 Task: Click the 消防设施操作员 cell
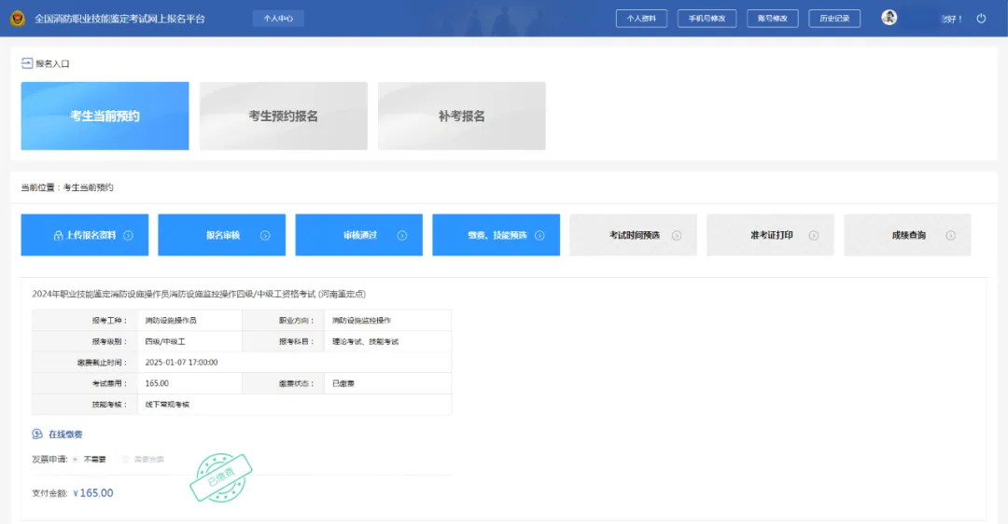point(190,321)
